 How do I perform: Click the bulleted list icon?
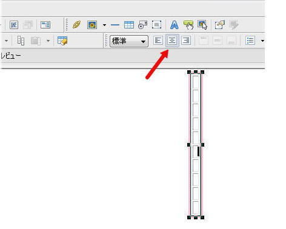click(x=250, y=41)
